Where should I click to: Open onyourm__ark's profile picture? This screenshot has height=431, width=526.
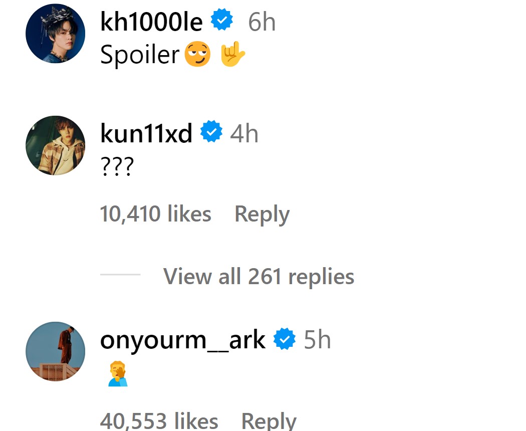pos(55,351)
